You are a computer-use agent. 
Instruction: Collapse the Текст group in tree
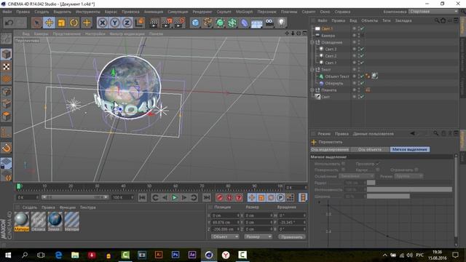coord(312,70)
